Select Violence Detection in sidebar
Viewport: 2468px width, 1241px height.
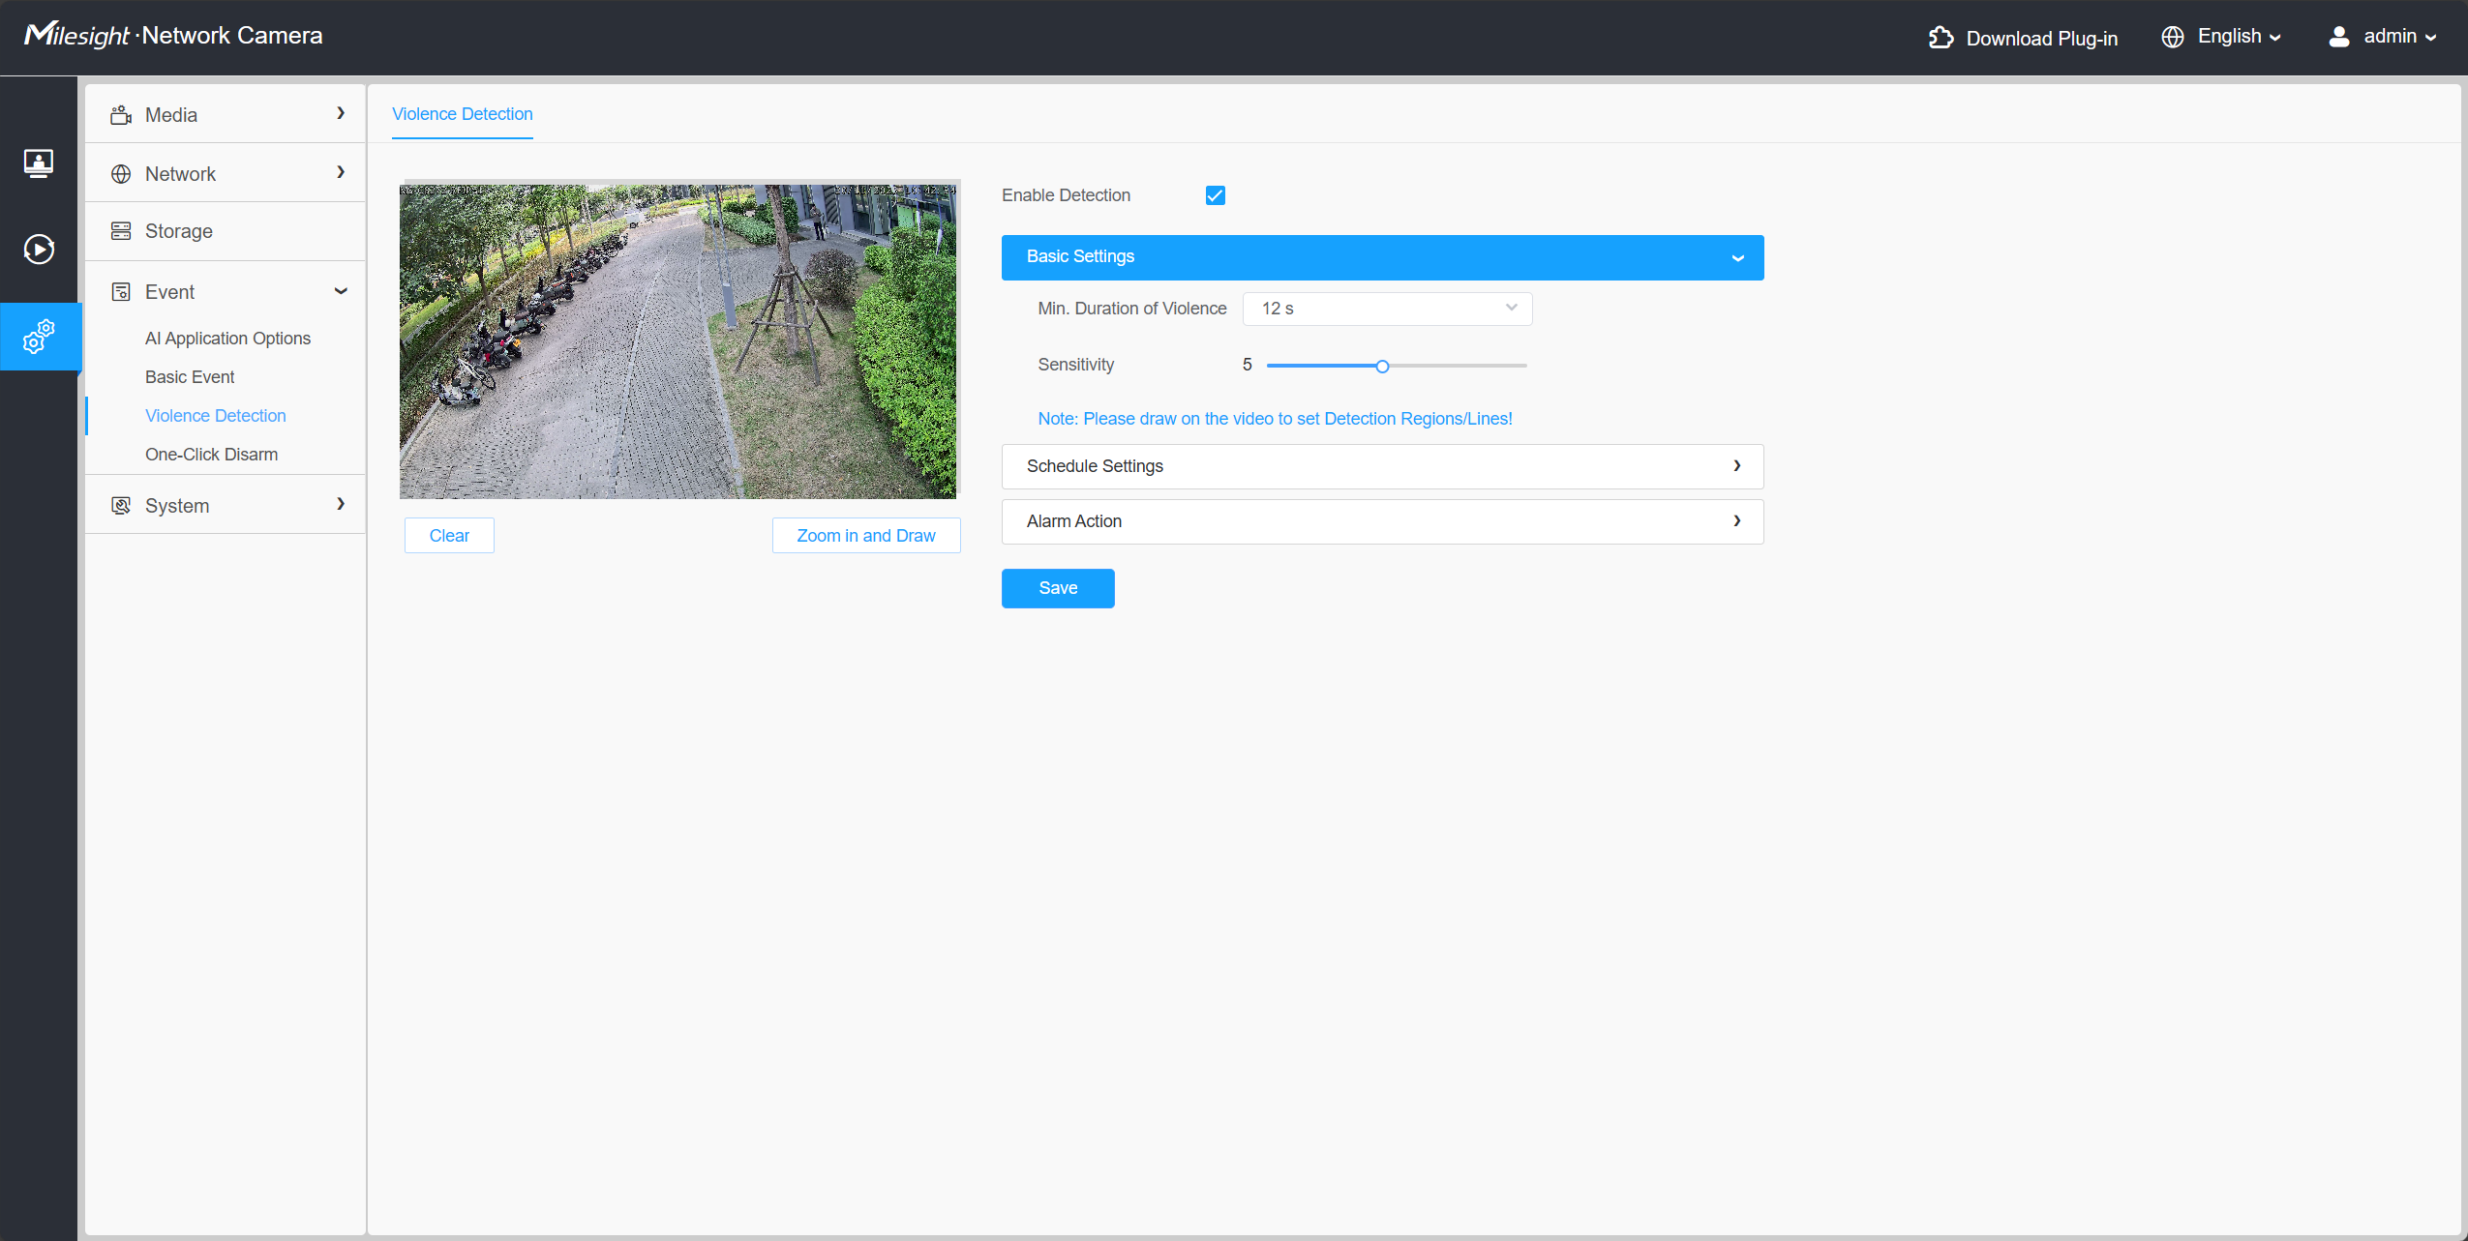[216, 416]
